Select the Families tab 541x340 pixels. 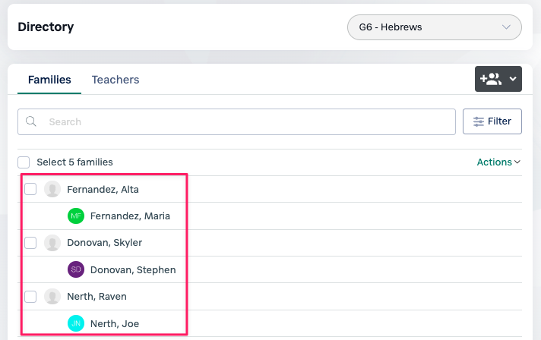coord(49,80)
